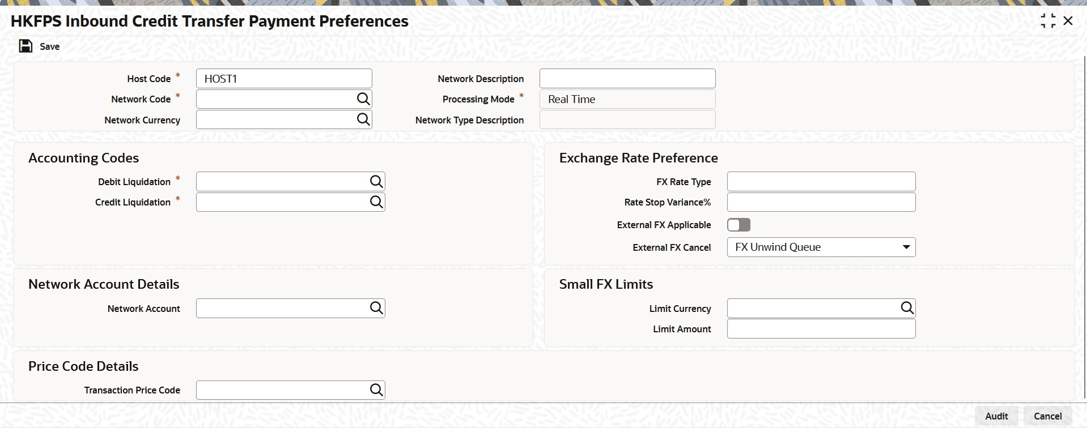Open Limit Currency lookup search icon
The image size is (1087, 428).
pyautogui.click(x=907, y=308)
